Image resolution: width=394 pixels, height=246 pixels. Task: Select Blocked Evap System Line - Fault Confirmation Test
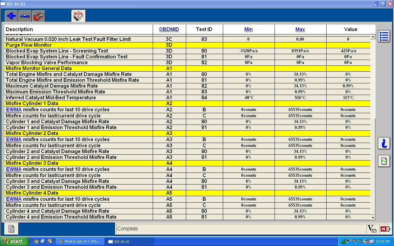(187, 57)
